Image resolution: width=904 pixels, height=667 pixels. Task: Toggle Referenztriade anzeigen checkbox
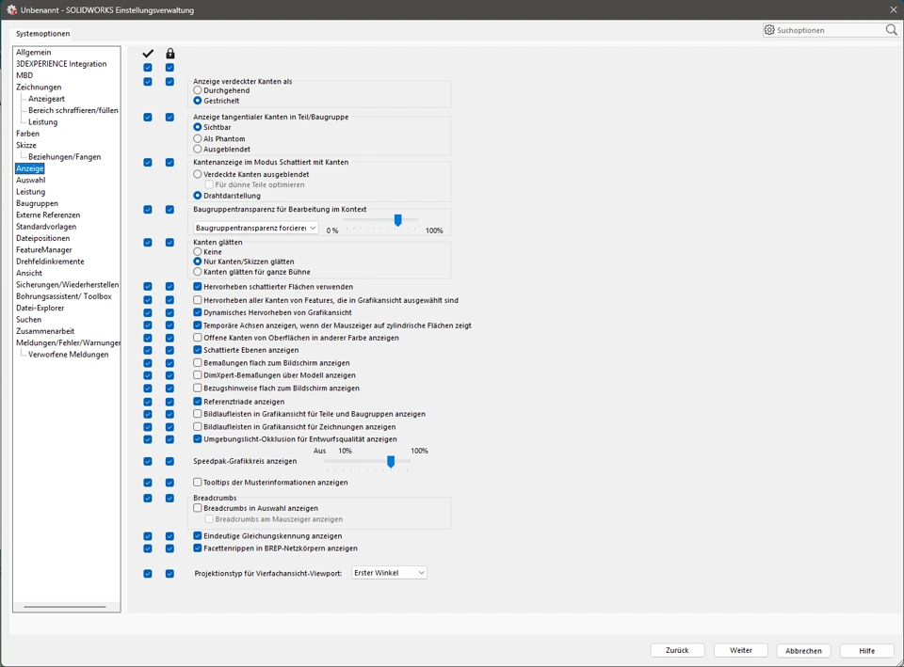click(198, 402)
